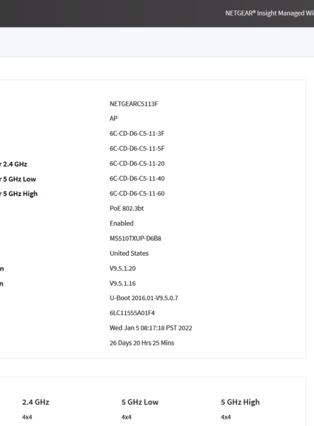Select the 5 GHz High MAC 6C-CD-D6-C5-11-60
Viewport: 314px width, 426px height.
(x=137, y=193)
